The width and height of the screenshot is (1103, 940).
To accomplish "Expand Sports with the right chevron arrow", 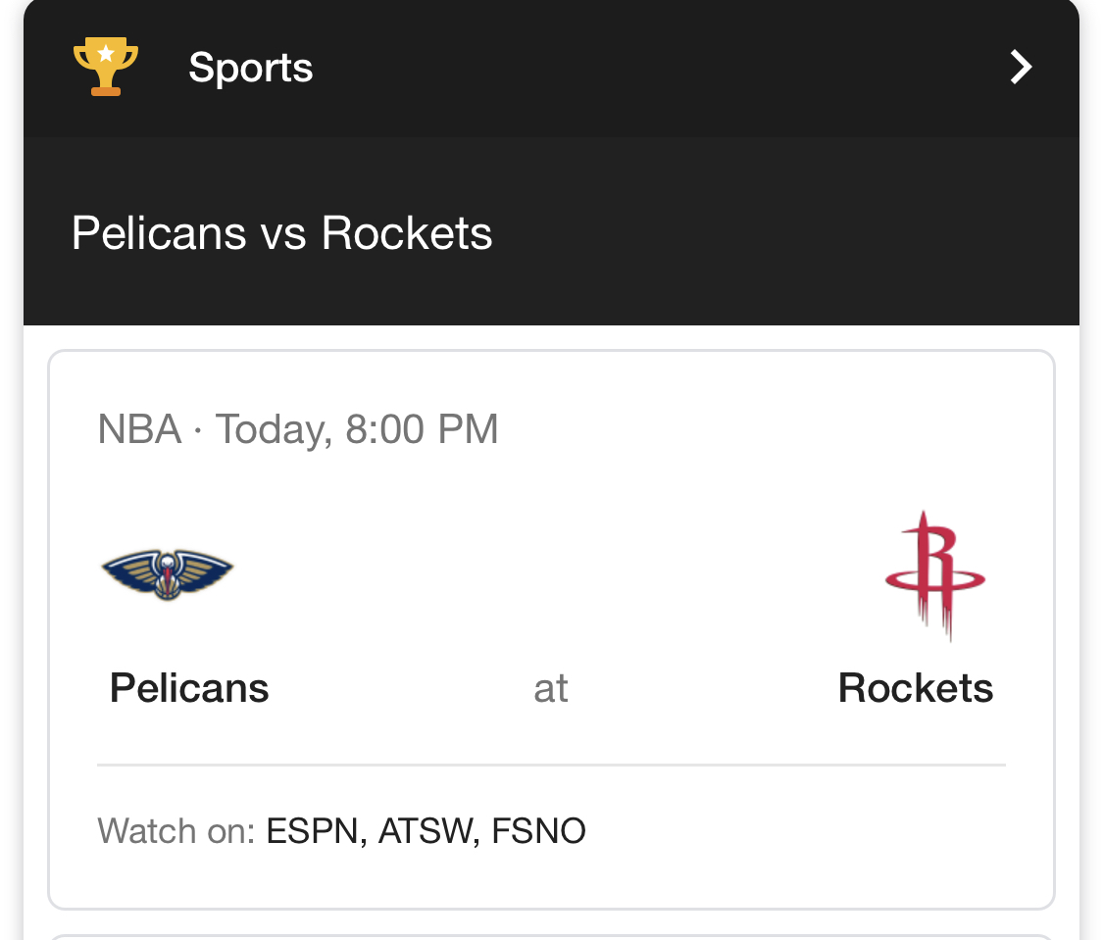I will click(x=1021, y=67).
